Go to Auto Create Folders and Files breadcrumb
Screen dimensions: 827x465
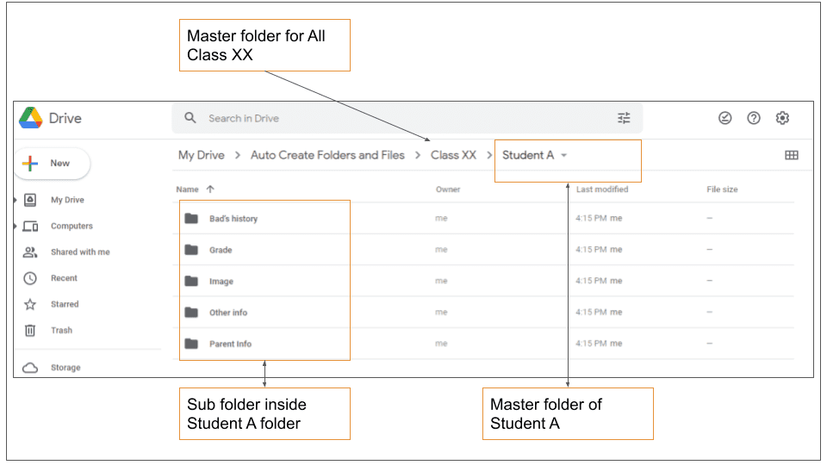(x=326, y=156)
